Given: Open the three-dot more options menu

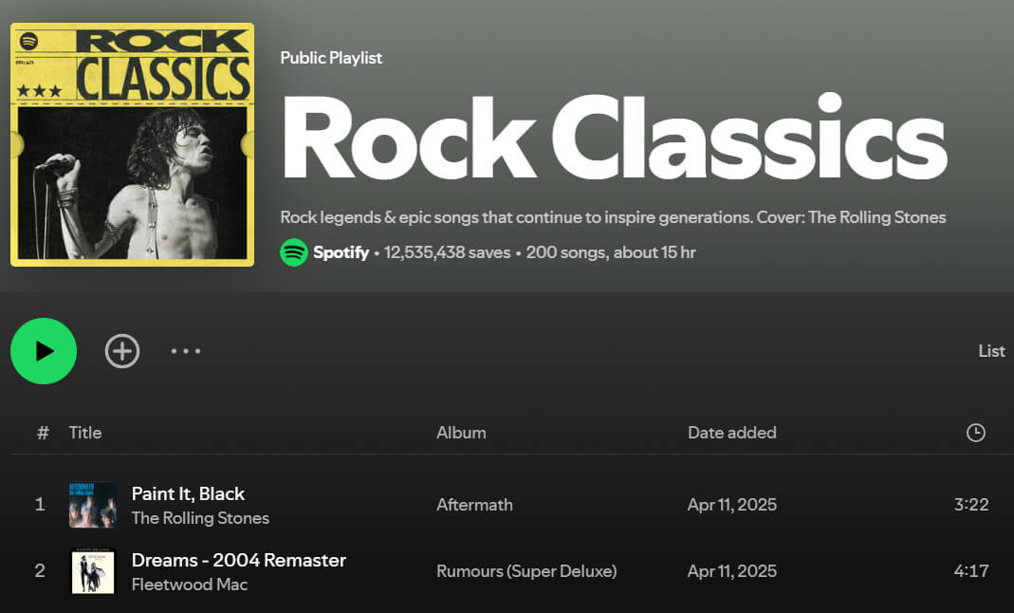Looking at the screenshot, I should pos(186,351).
